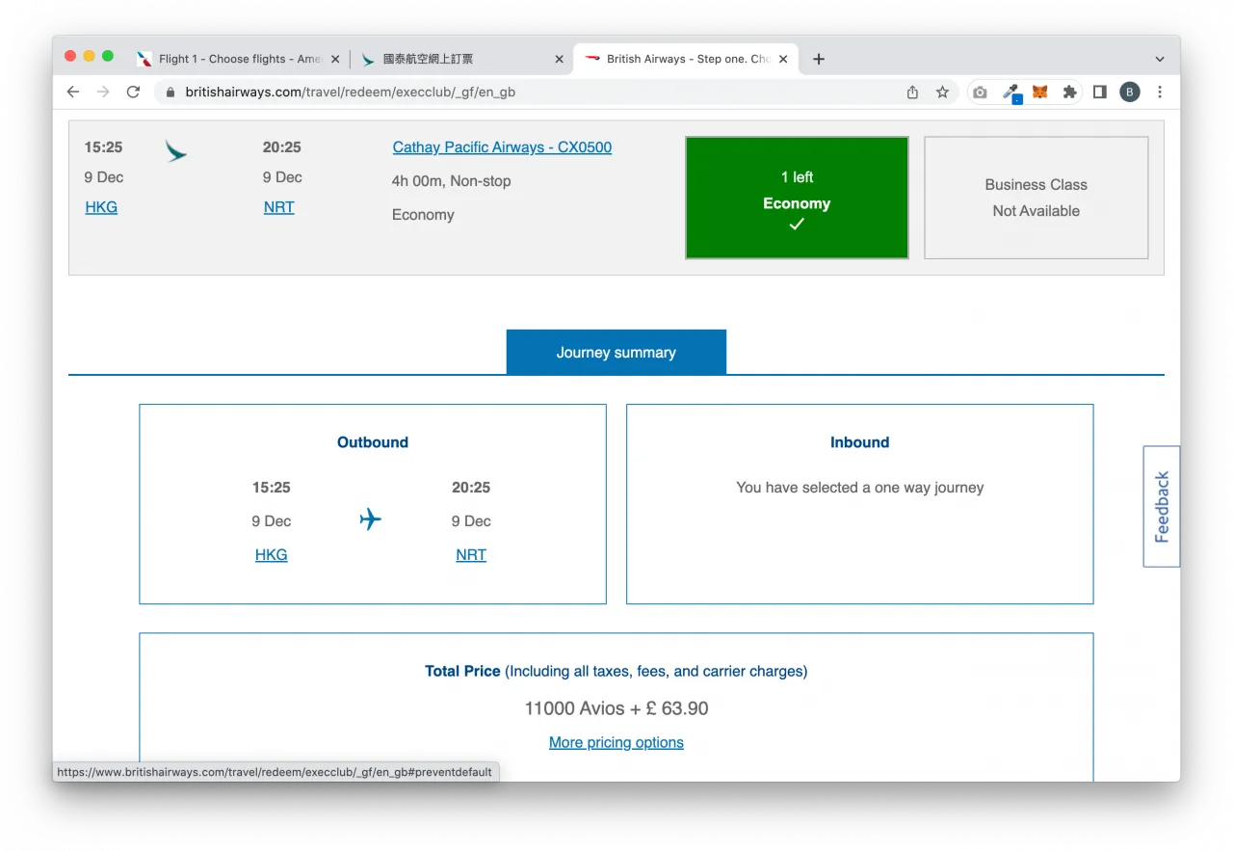Click the airplane icon in Outbound summary
The width and height of the screenshot is (1233, 851).
pyautogui.click(x=371, y=520)
